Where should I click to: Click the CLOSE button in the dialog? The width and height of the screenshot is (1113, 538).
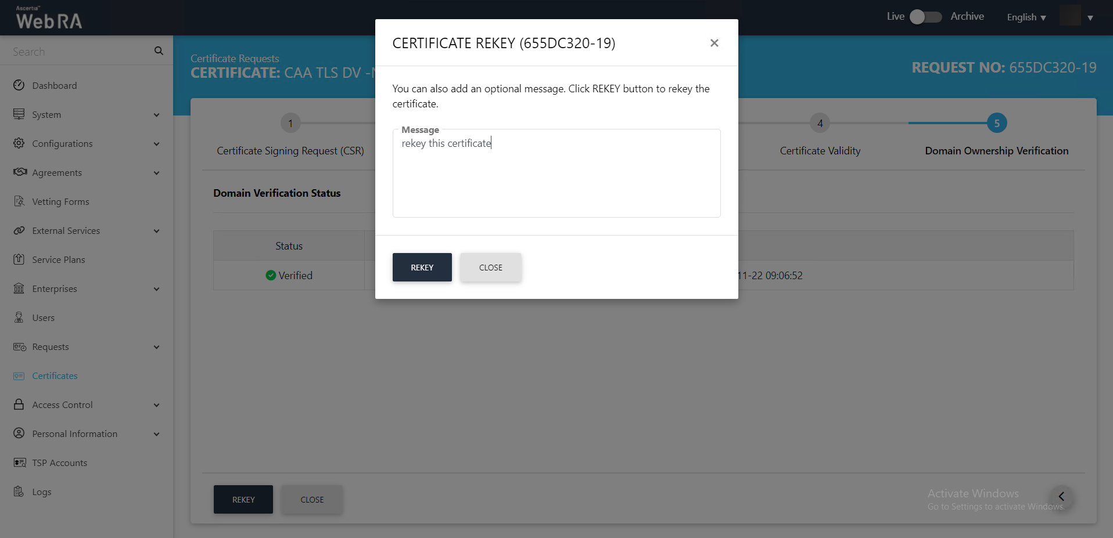(x=491, y=268)
